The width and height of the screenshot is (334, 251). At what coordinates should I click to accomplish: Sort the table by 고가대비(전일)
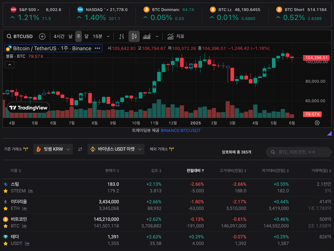[233, 170]
